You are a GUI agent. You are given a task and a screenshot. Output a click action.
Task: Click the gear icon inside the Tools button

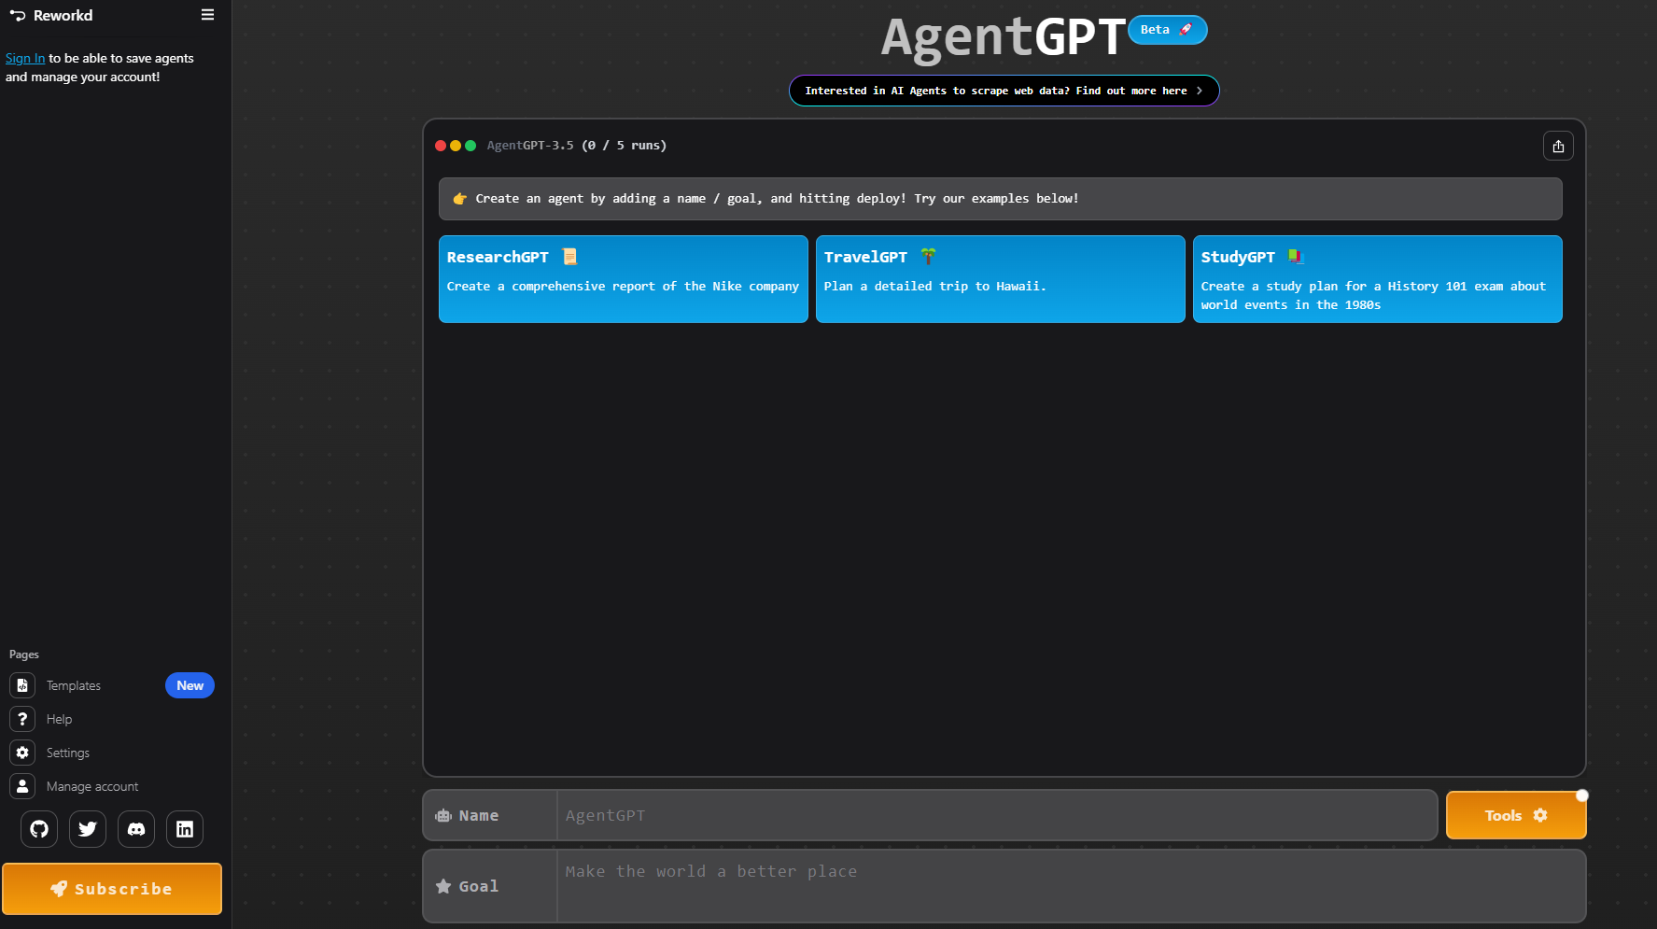pyautogui.click(x=1540, y=815)
